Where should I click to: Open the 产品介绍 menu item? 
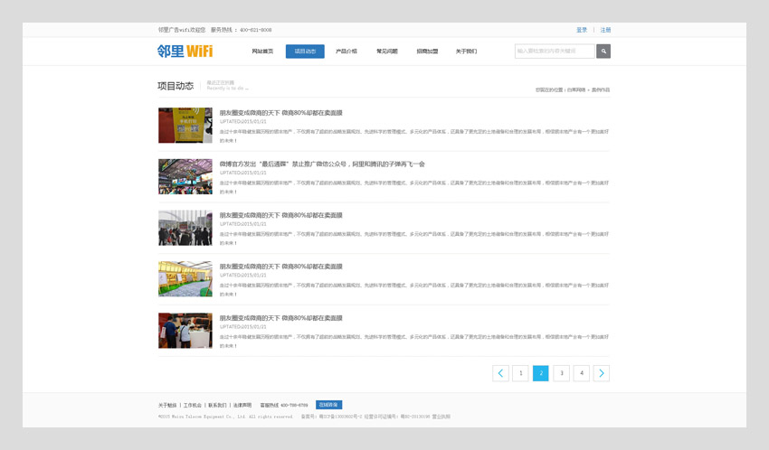pyautogui.click(x=347, y=52)
